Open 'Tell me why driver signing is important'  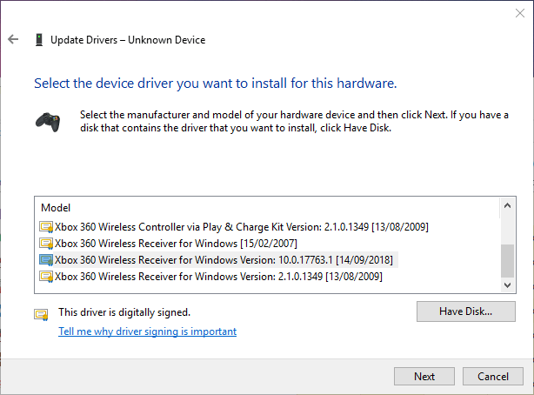click(147, 331)
